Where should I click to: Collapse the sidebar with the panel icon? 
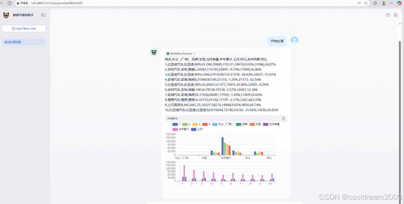click(x=43, y=15)
